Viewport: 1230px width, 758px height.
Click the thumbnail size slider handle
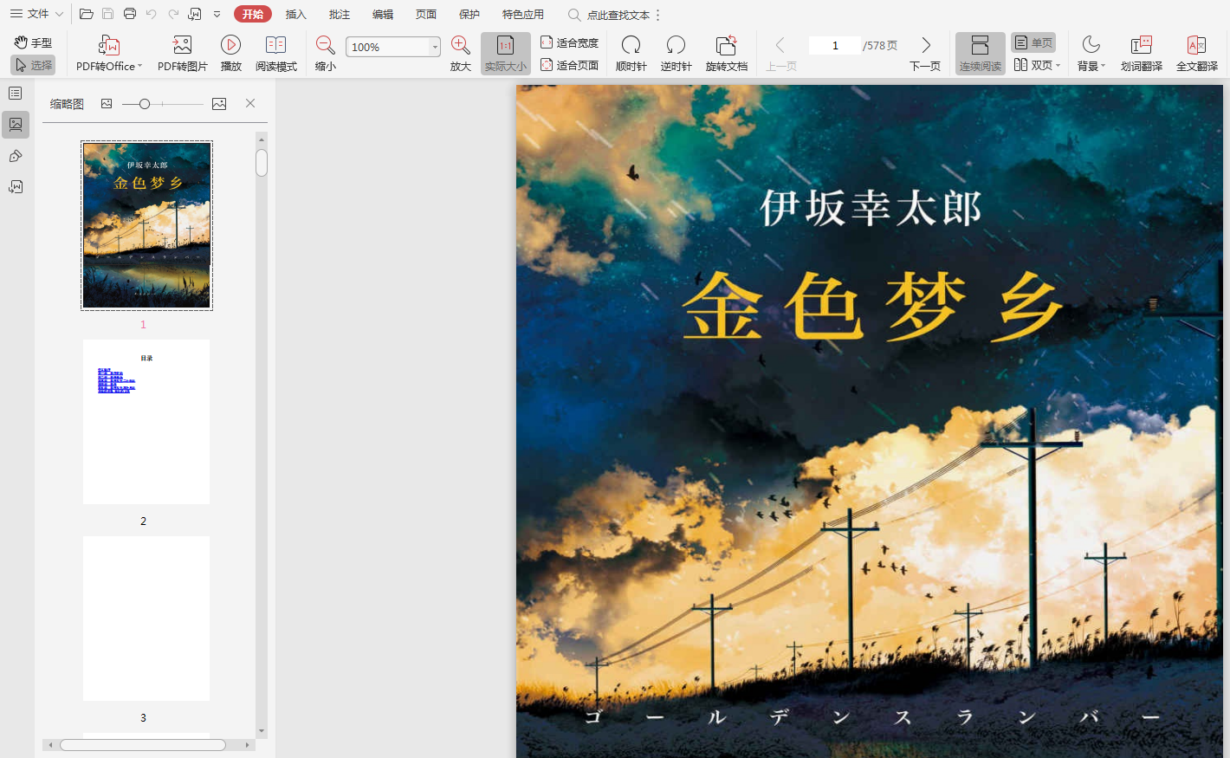pyautogui.click(x=145, y=104)
